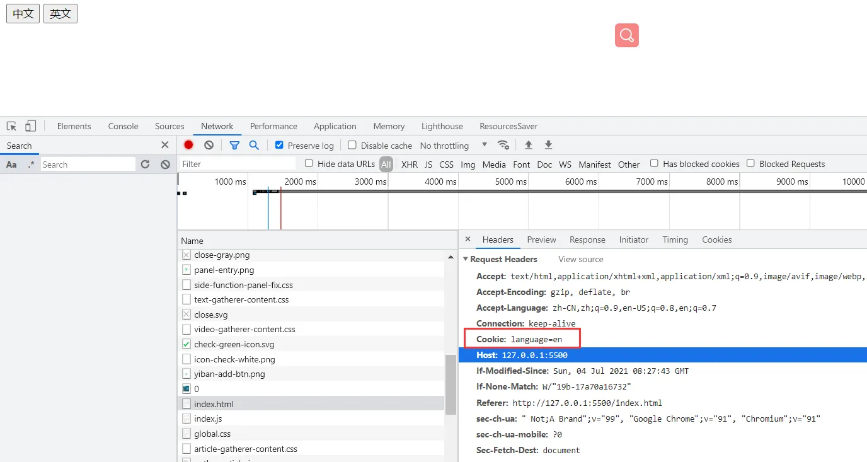Viewport: 867px width, 462px height.
Task: Go to the Sources tab
Action: point(169,126)
